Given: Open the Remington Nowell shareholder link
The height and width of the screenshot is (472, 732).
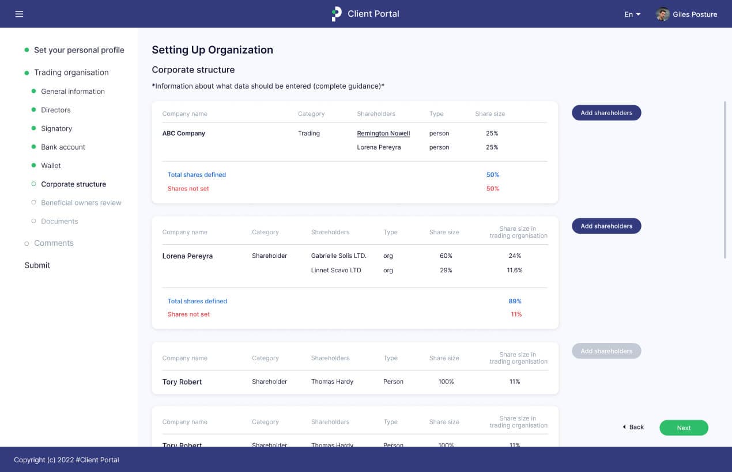Looking at the screenshot, I should [383, 134].
